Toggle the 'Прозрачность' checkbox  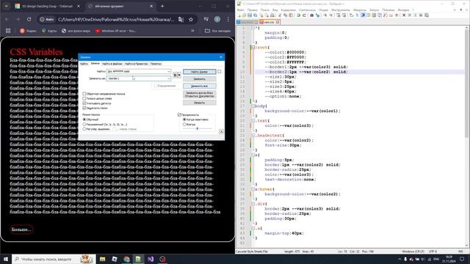click(179, 114)
